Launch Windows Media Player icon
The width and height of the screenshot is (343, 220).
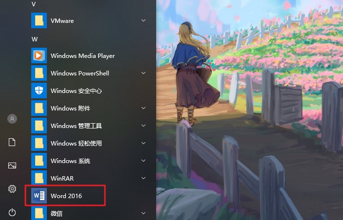point(39,55)
